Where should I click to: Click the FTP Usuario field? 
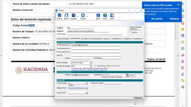click(81, 58)
